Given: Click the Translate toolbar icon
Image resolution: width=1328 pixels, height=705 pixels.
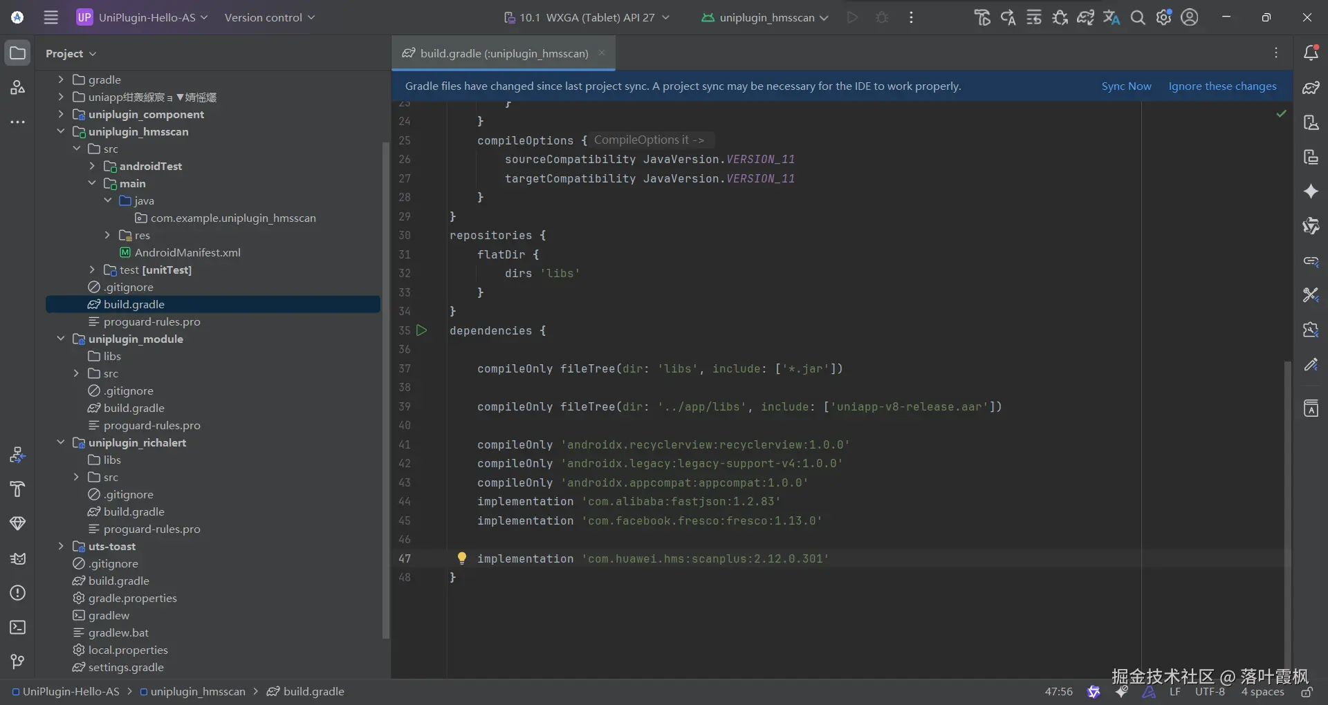Looking at the screenshot, I should pos(1112,17).
